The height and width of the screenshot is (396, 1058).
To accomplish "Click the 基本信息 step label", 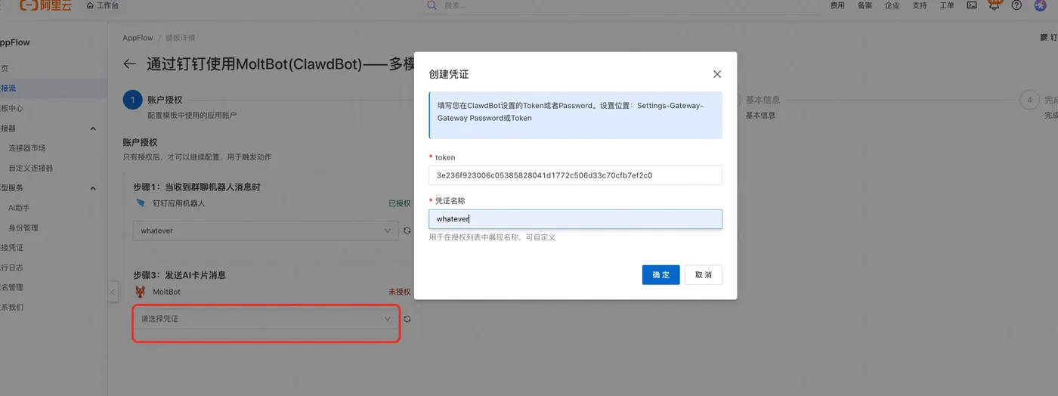I will 763,100.
